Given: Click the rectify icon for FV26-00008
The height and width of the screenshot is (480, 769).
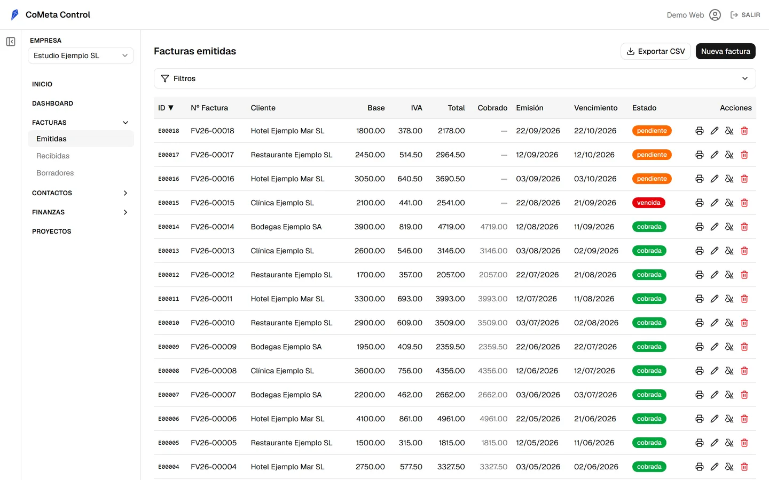Looking at the screenshot, I should (x=729, y=371).
